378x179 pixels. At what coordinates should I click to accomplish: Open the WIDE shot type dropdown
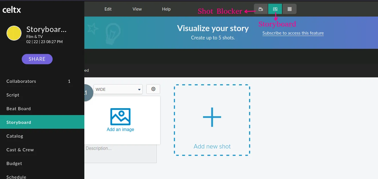118,89
